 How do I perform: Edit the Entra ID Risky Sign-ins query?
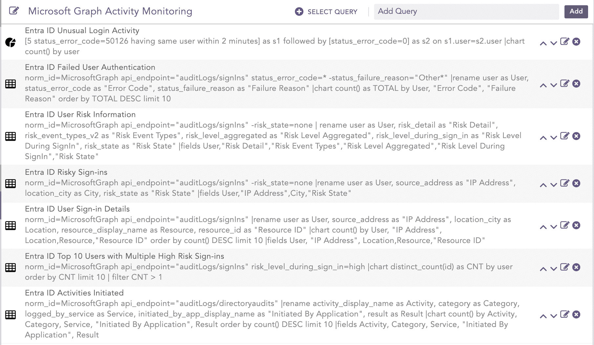[x=564, y=183]
